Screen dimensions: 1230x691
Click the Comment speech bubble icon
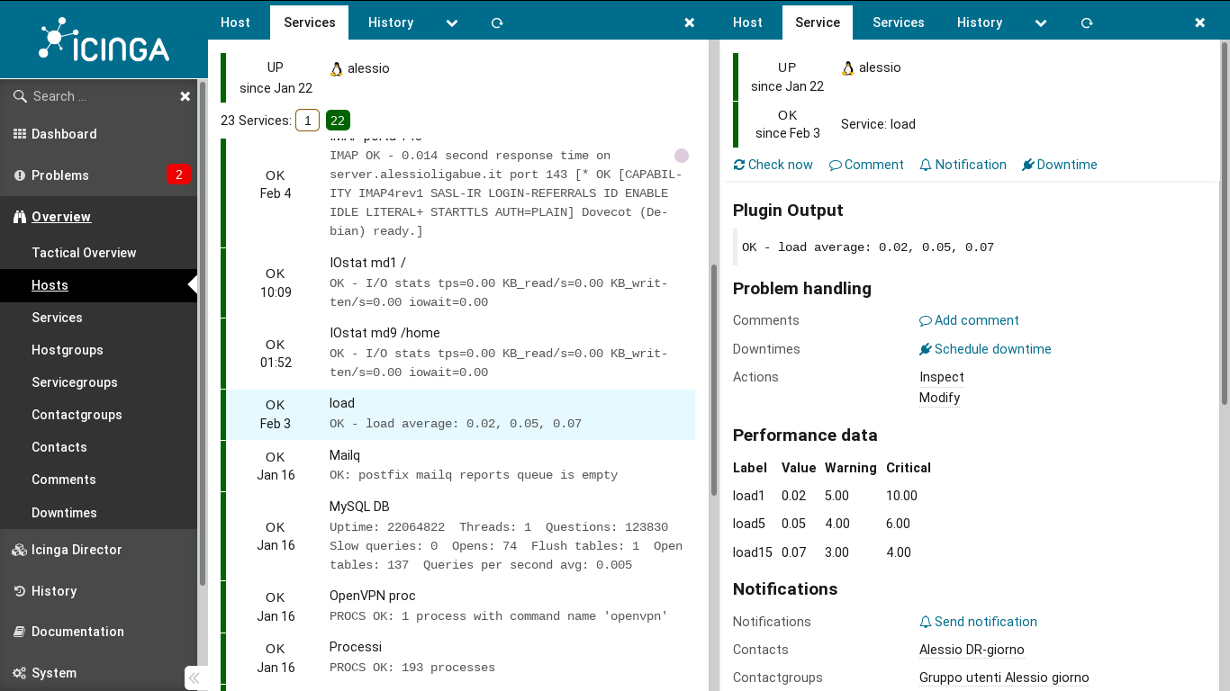pos(836,165)
